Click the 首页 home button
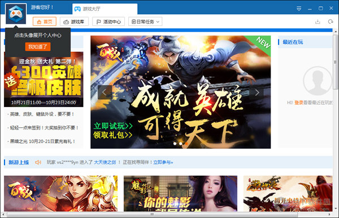This screenshot has height=218, width=339. [45, 21]
